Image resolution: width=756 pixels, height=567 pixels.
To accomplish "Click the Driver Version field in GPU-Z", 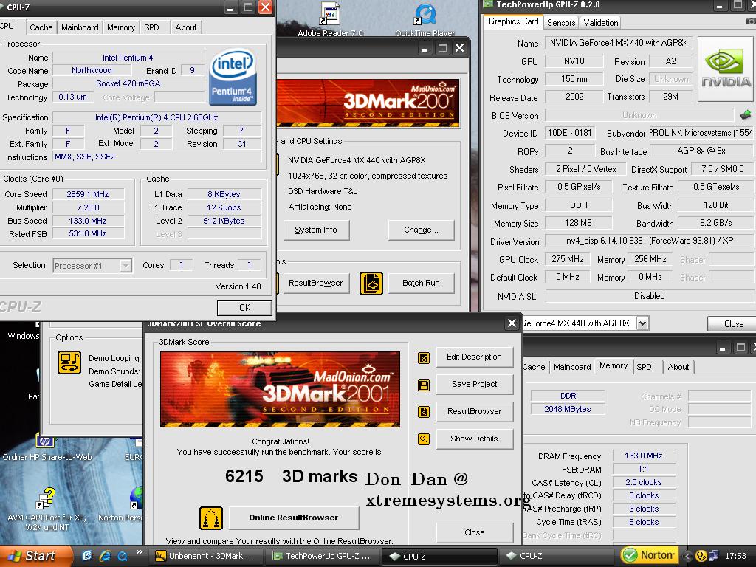I will pyautogui.click(x=649, y=241).
